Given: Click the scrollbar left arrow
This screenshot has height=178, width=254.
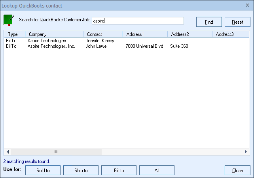Looking at the screenshot, I should pos(7,152).
